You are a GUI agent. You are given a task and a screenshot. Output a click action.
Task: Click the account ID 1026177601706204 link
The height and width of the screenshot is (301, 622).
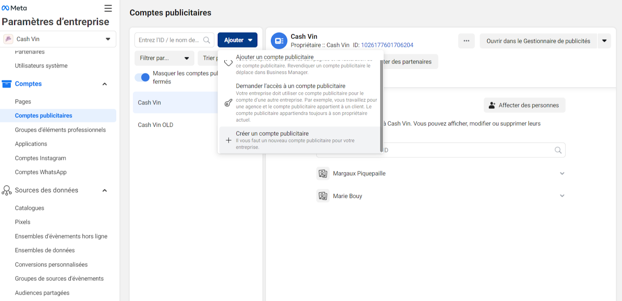387,45
